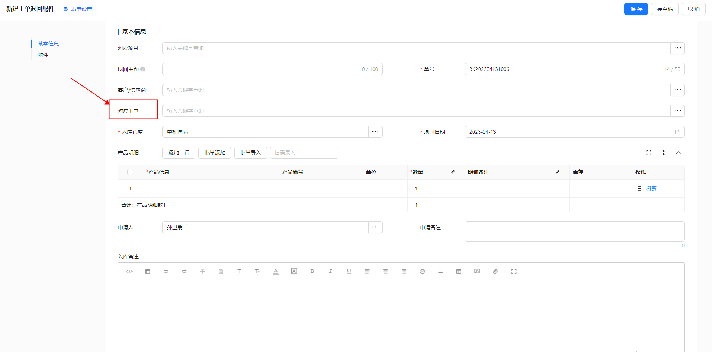Click the 取消 button
Viewport: 712px width, 352px height.
tap(694, 9)
